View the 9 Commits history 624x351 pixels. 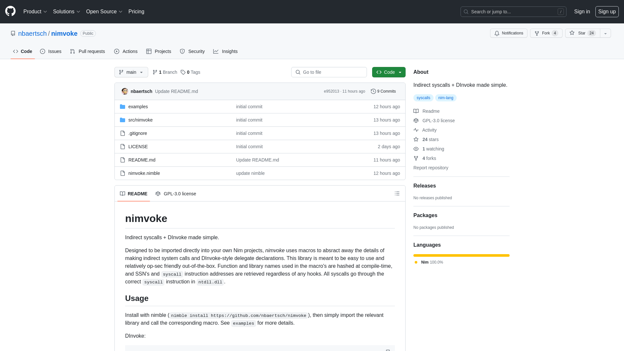(383, 91)
